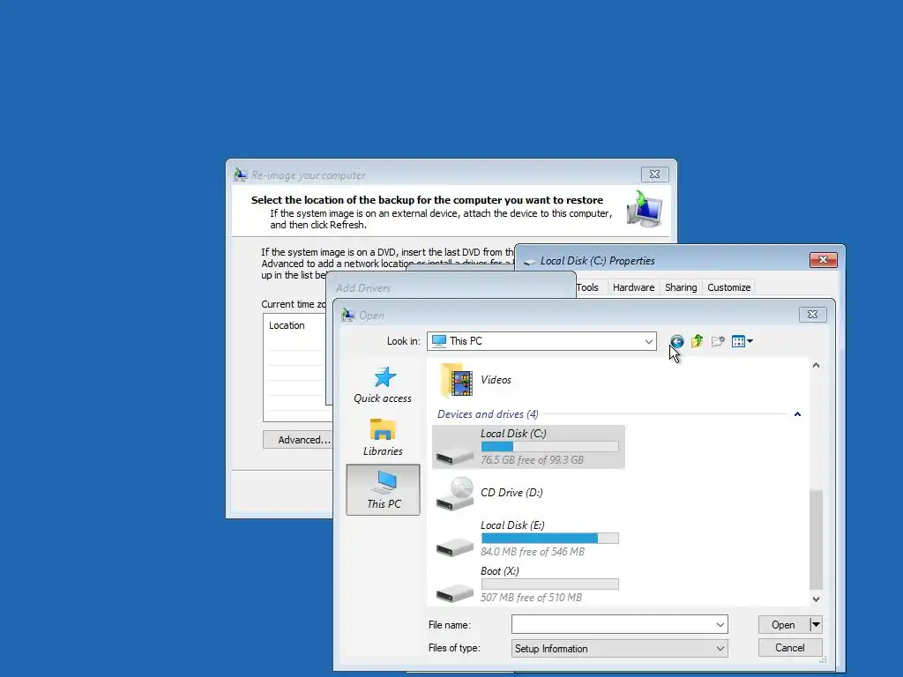
Task: Close the Open dialog
Action: pos(812,315)
